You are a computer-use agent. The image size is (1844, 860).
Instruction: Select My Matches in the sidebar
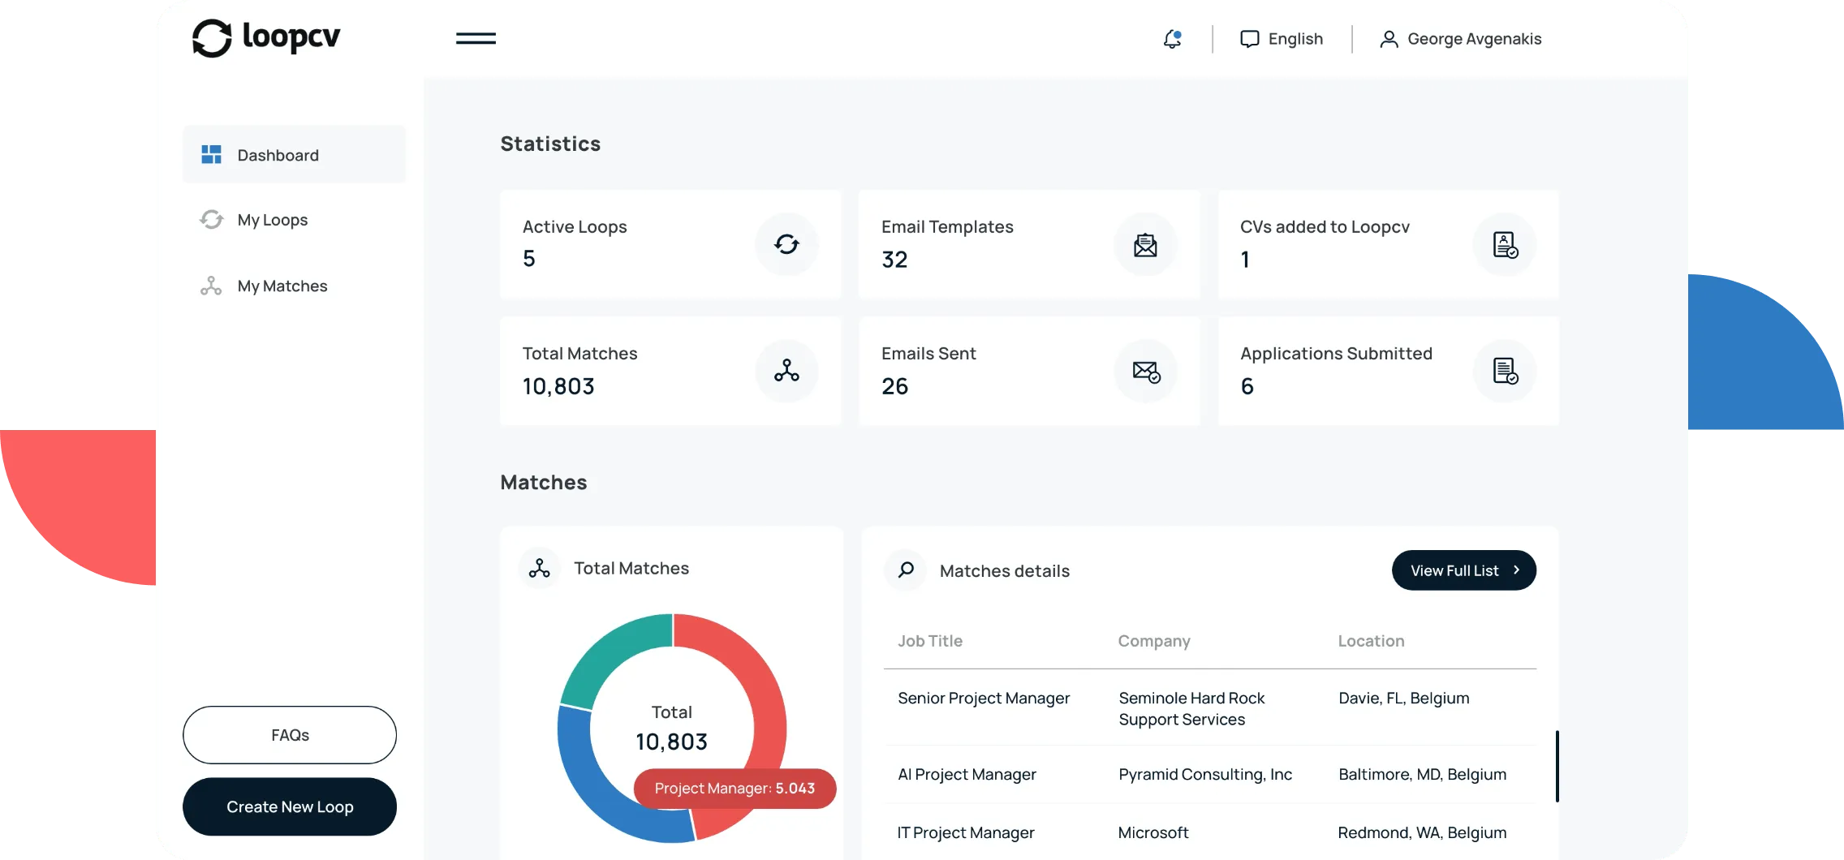282,286
